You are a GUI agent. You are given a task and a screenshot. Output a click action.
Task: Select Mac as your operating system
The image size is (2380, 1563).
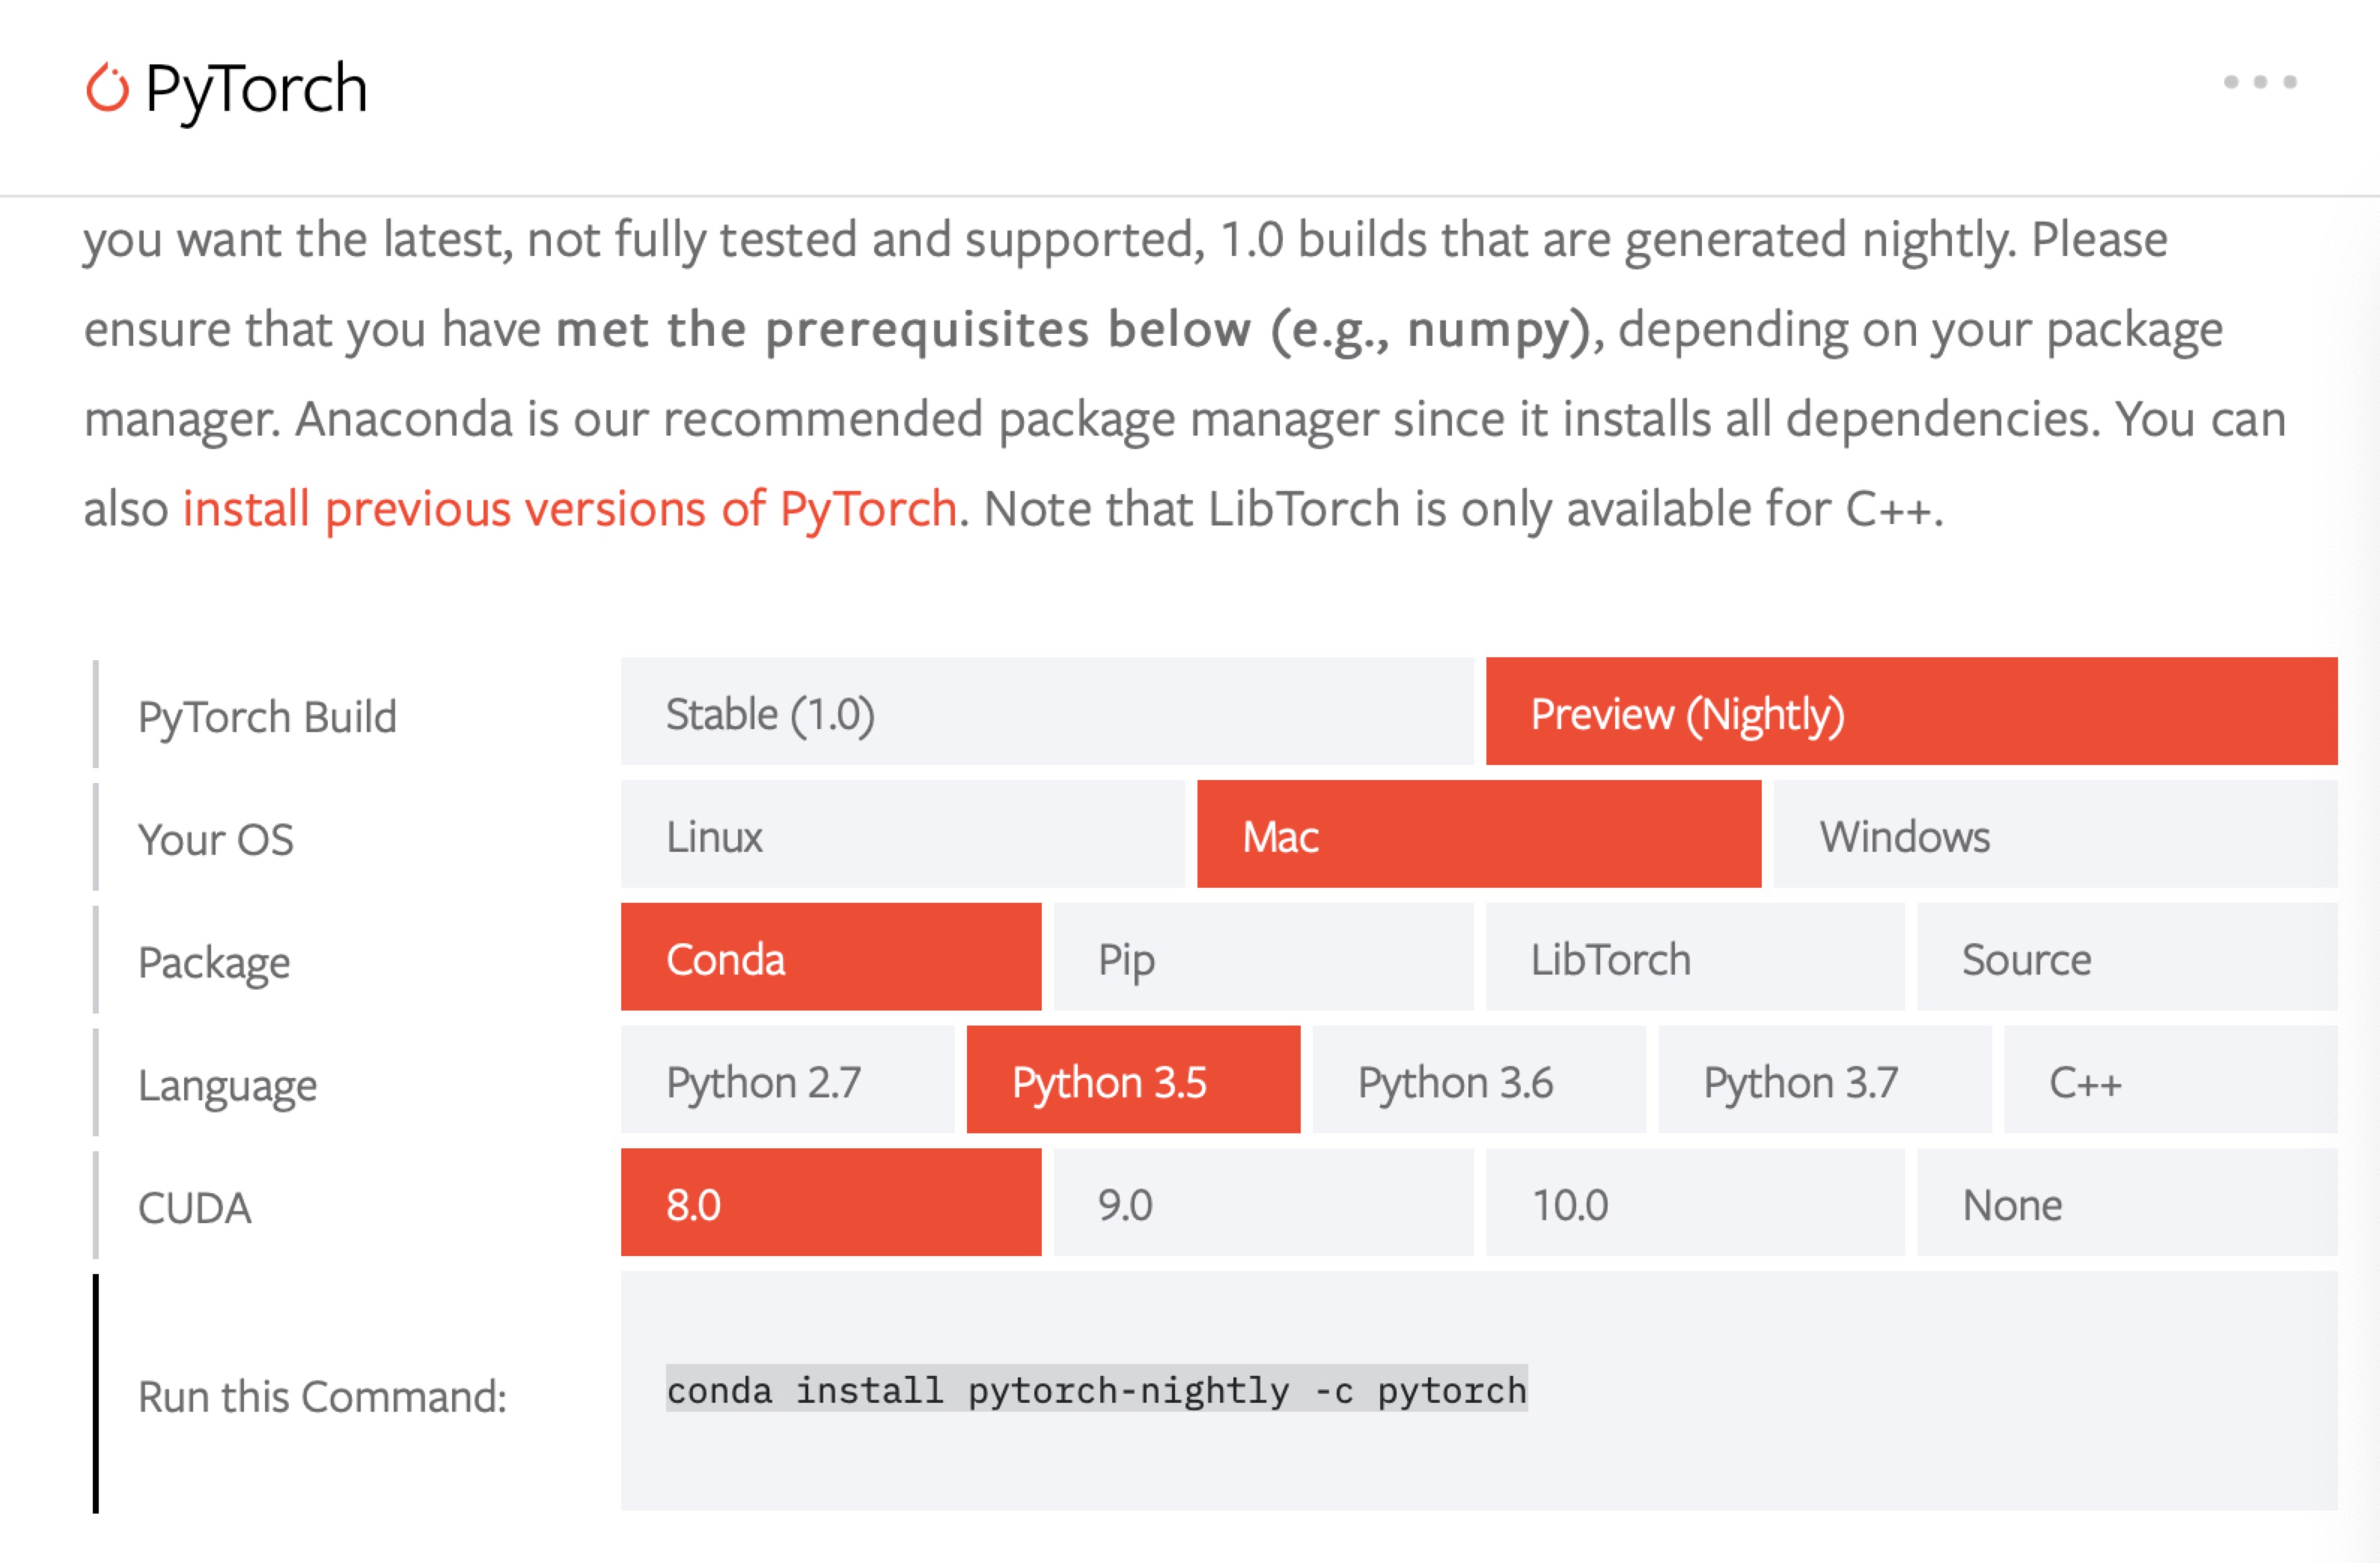[x=1477, y=837]
